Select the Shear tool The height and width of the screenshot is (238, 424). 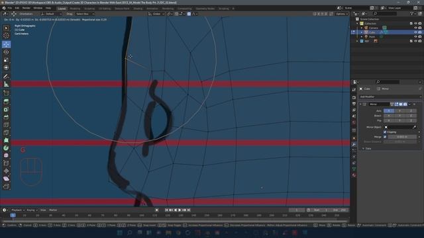(6, 178)
